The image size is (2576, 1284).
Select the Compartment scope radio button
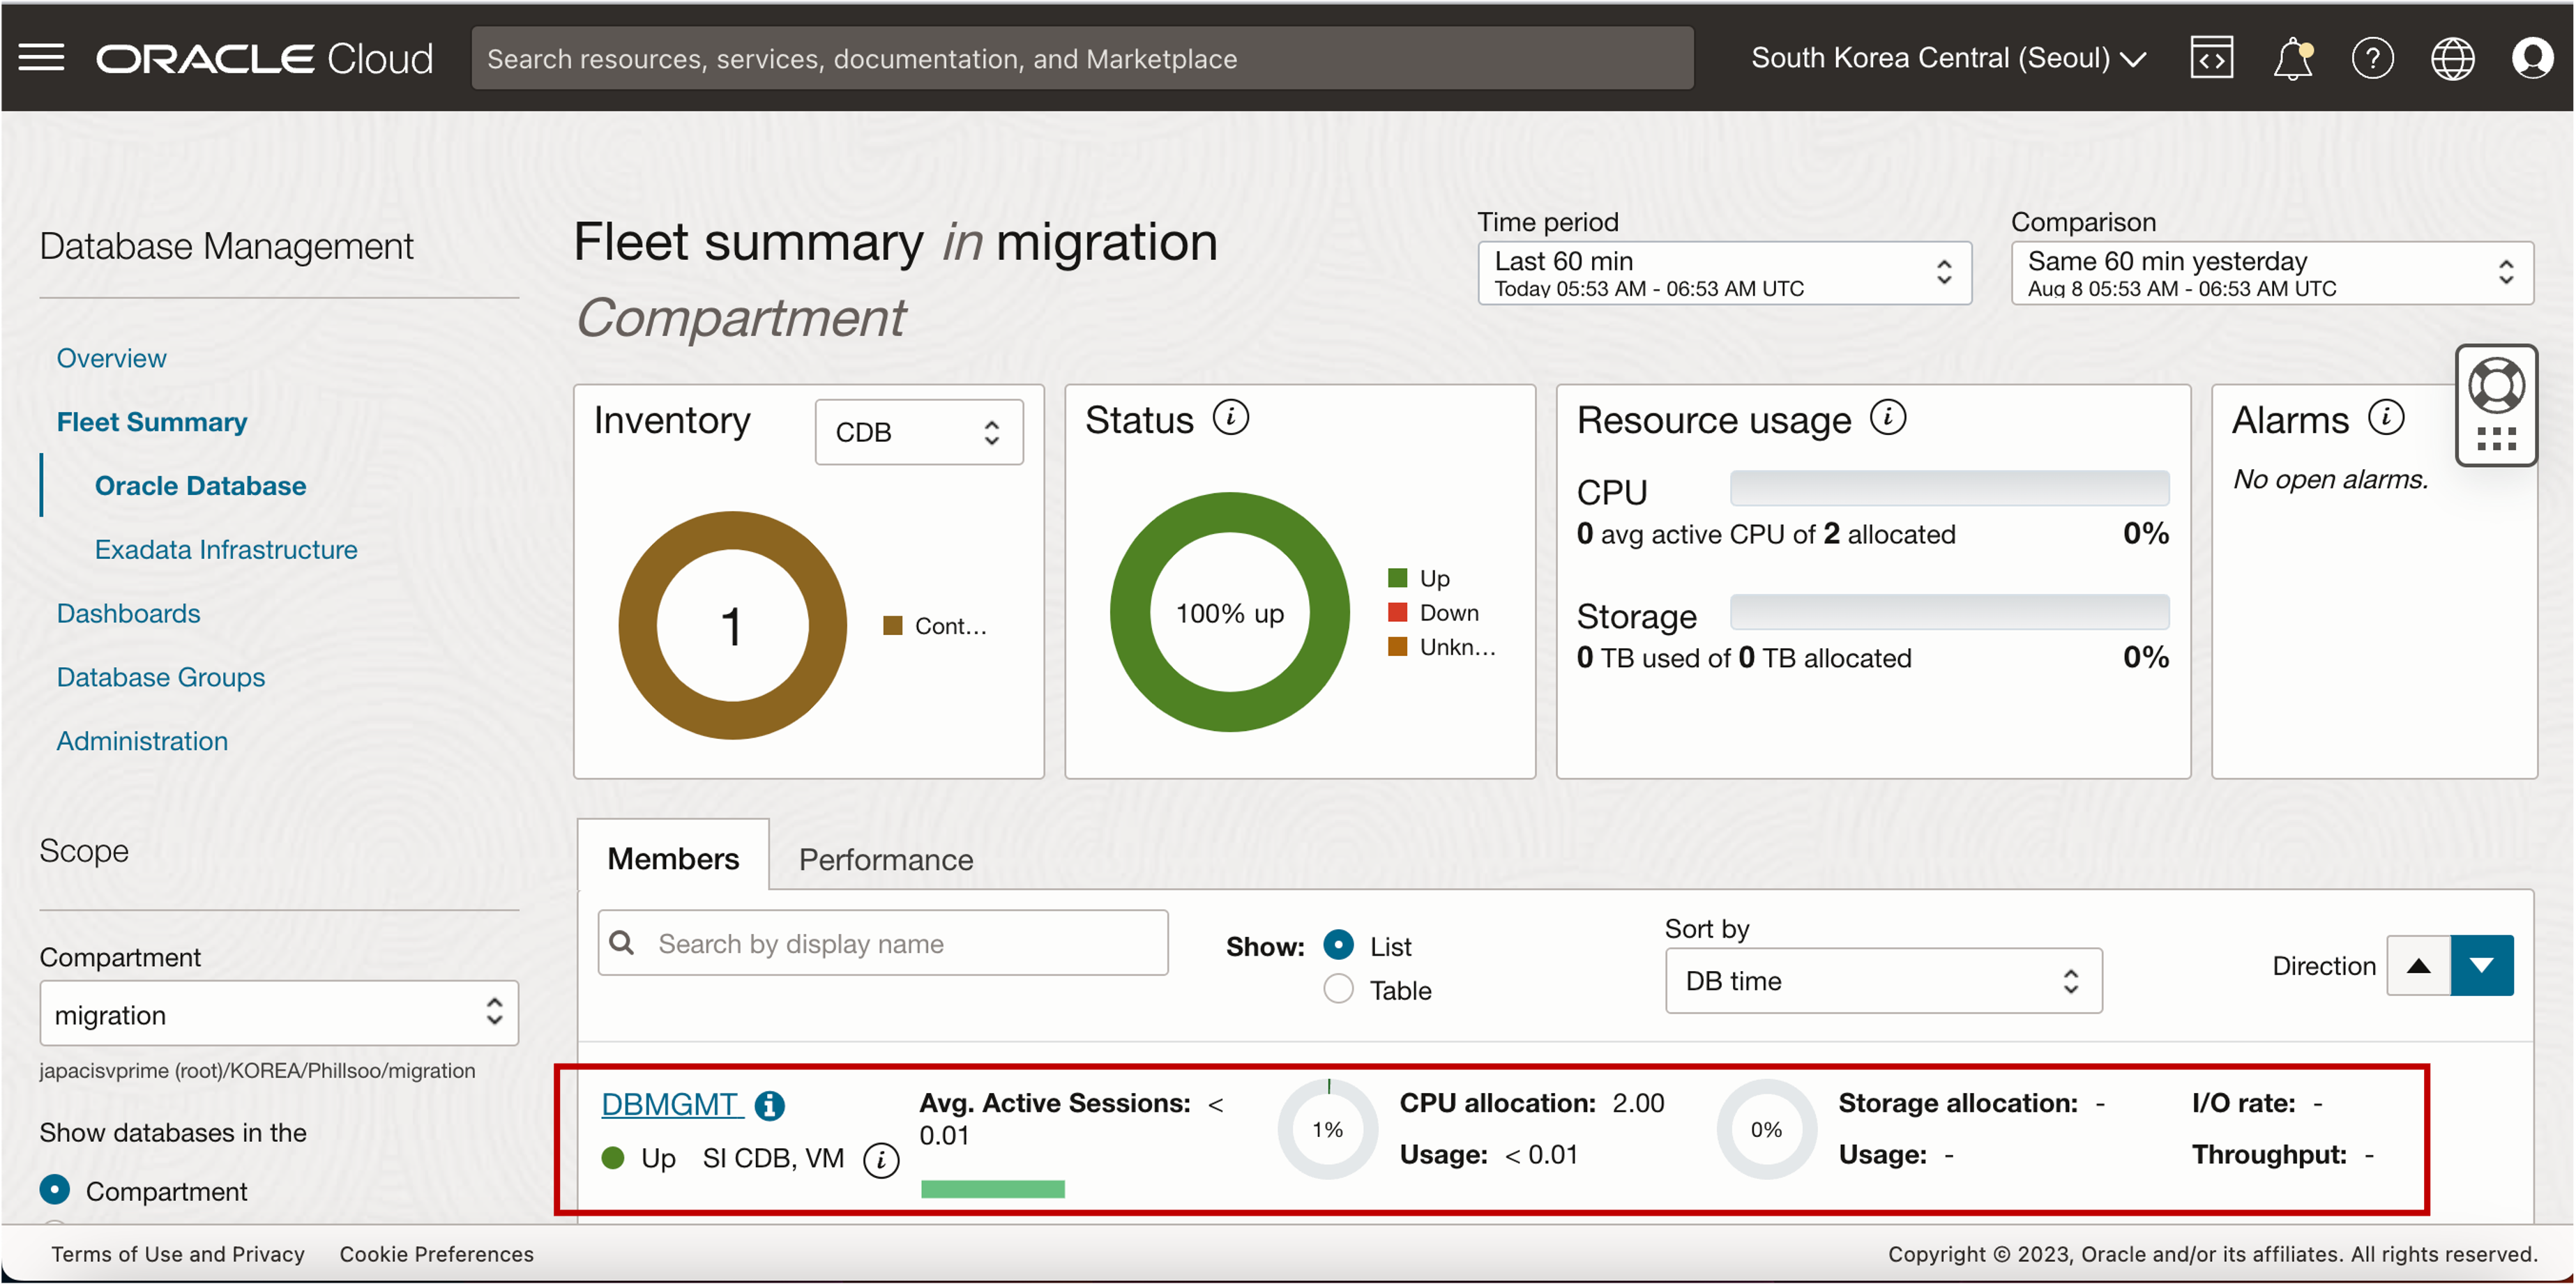click(55, 1190)
